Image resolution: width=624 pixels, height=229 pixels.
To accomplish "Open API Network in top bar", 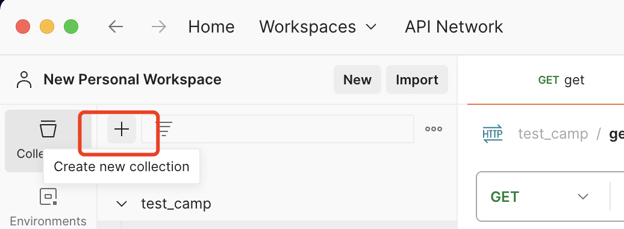I will coord(454,27).
